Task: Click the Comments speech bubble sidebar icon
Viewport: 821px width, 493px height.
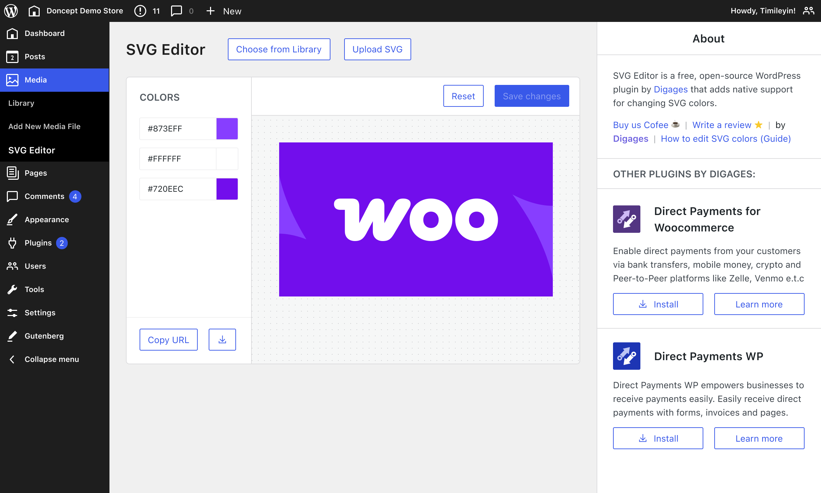Action: click(12, 196)
